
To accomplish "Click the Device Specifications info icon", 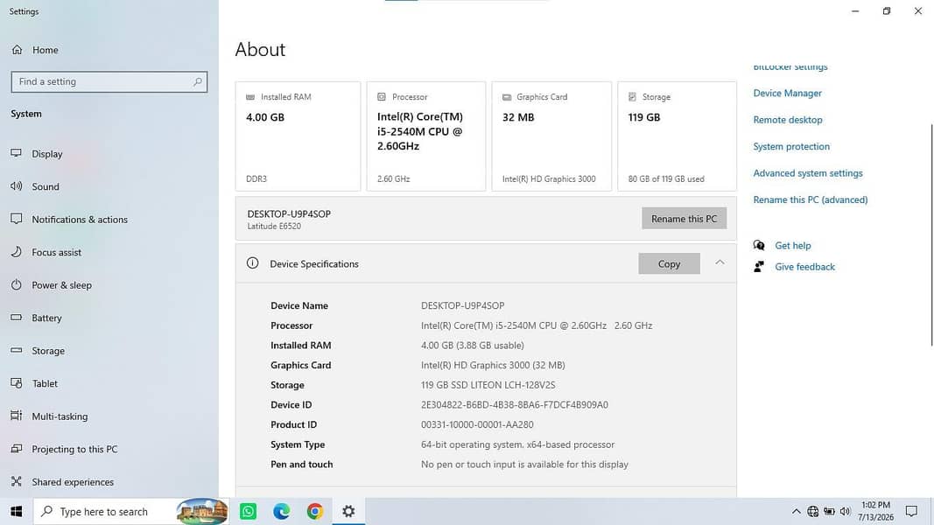I will coord(253,263).
